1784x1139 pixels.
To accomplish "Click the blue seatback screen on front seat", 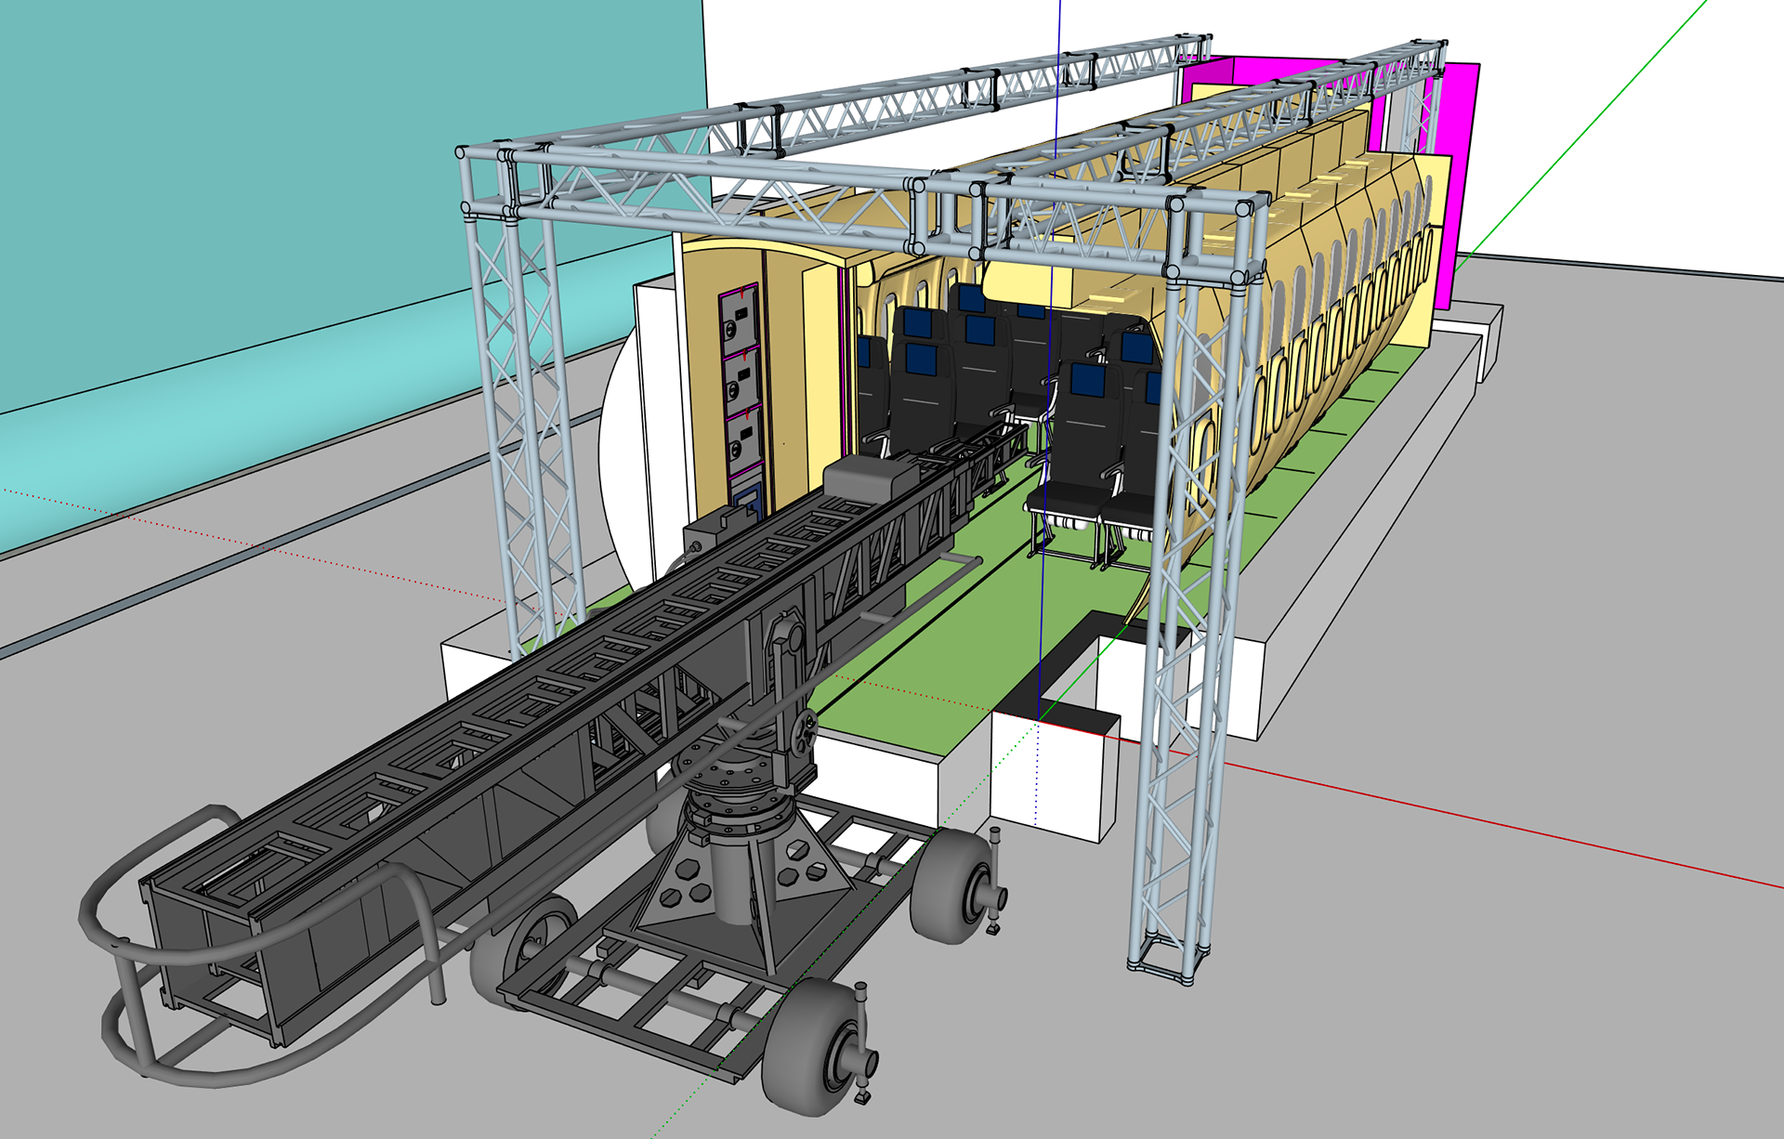I will pos(1089,380).
